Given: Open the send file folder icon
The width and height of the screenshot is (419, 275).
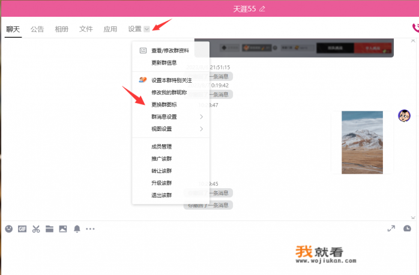Looking at the screenshot, I should 49,229.
